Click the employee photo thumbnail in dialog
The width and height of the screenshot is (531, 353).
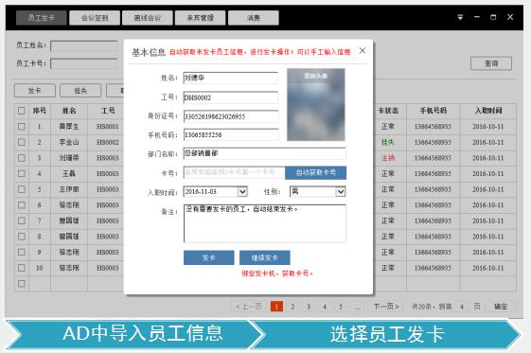[x=316, y=105]
